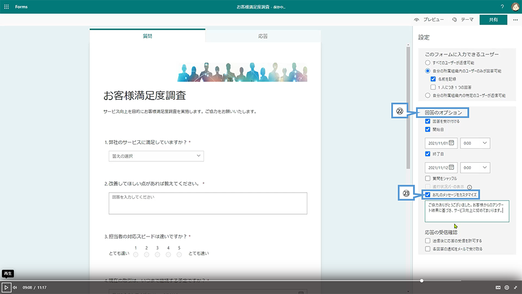
Task: Switch to the Questions tab
Action: coord(148,36)
